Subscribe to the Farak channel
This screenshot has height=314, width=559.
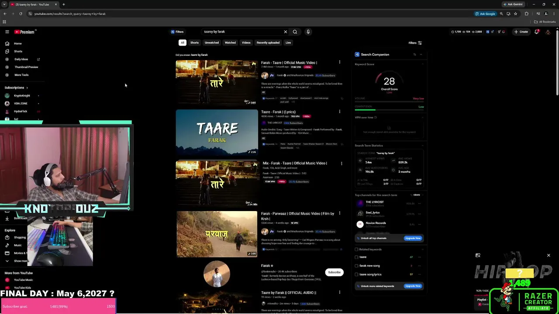334,272
